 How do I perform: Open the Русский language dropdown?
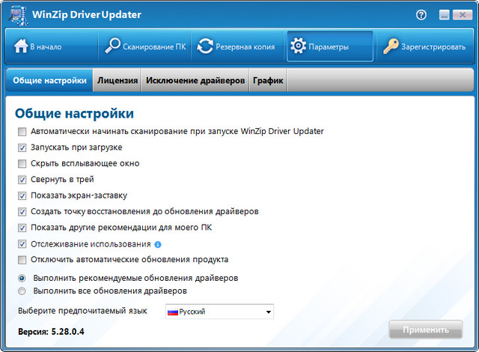click(268, 312)
